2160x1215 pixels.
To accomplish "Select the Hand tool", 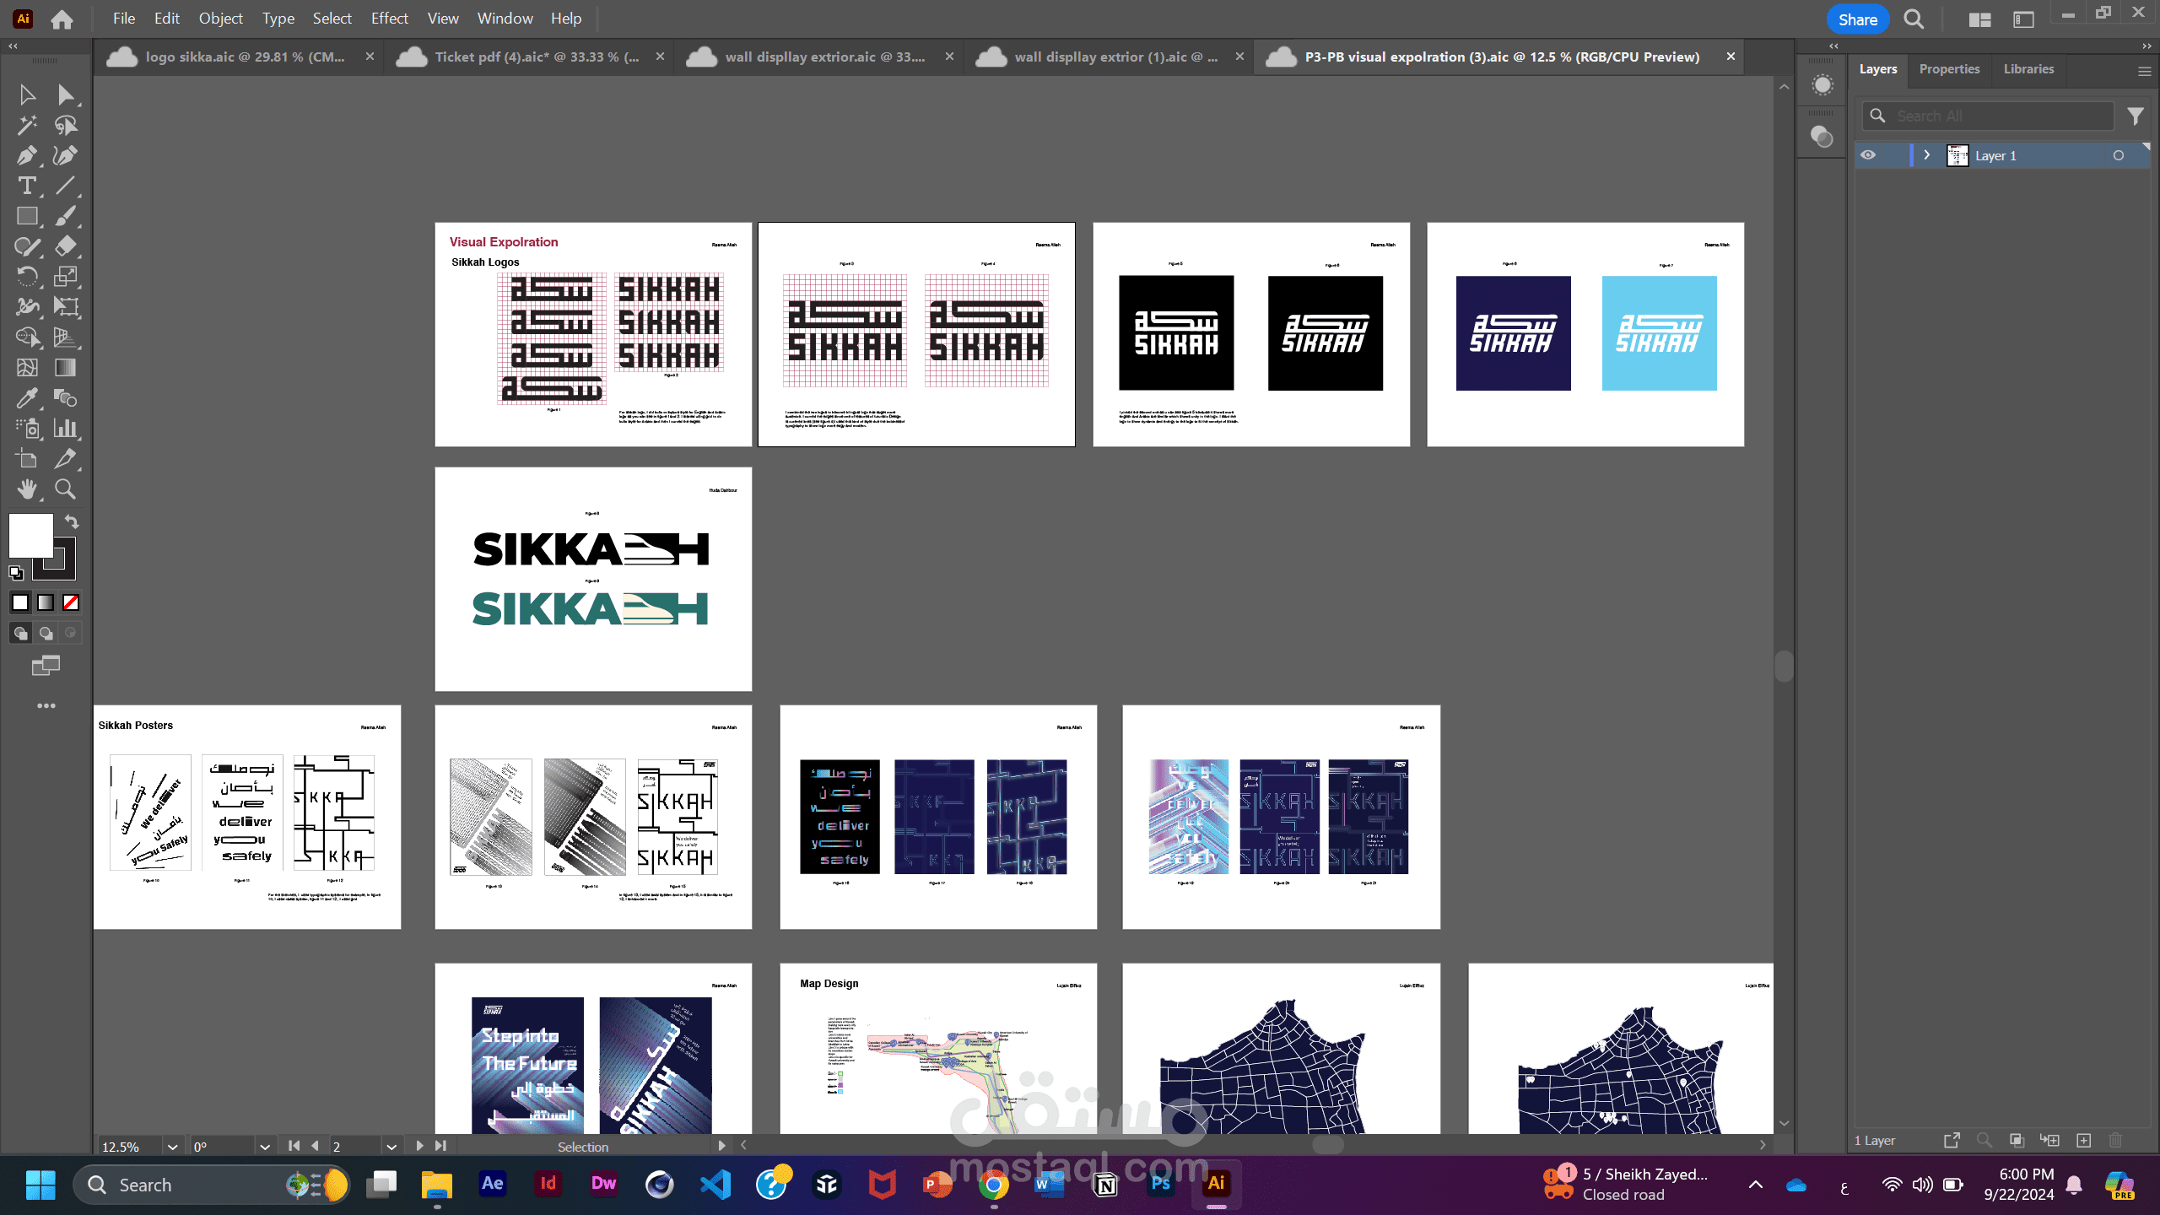I will pyautogui.click(x=26, y=489).
